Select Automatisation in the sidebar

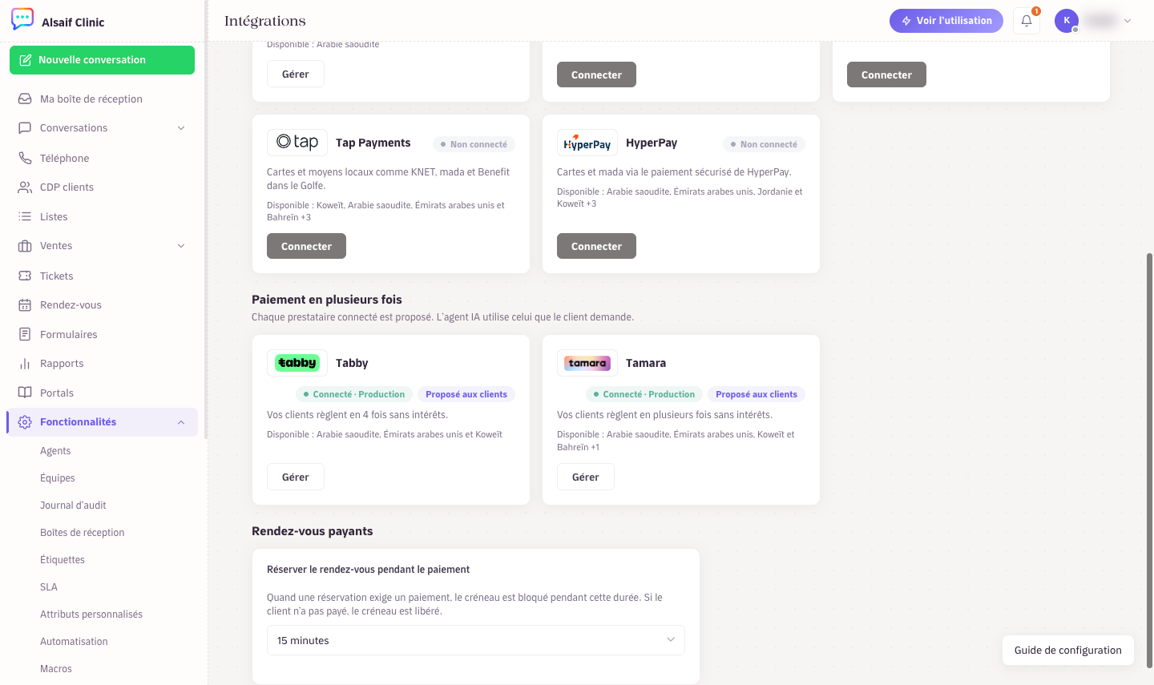(74, 642)
